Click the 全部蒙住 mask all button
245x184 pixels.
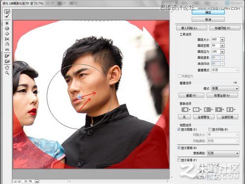click(204, 117)
